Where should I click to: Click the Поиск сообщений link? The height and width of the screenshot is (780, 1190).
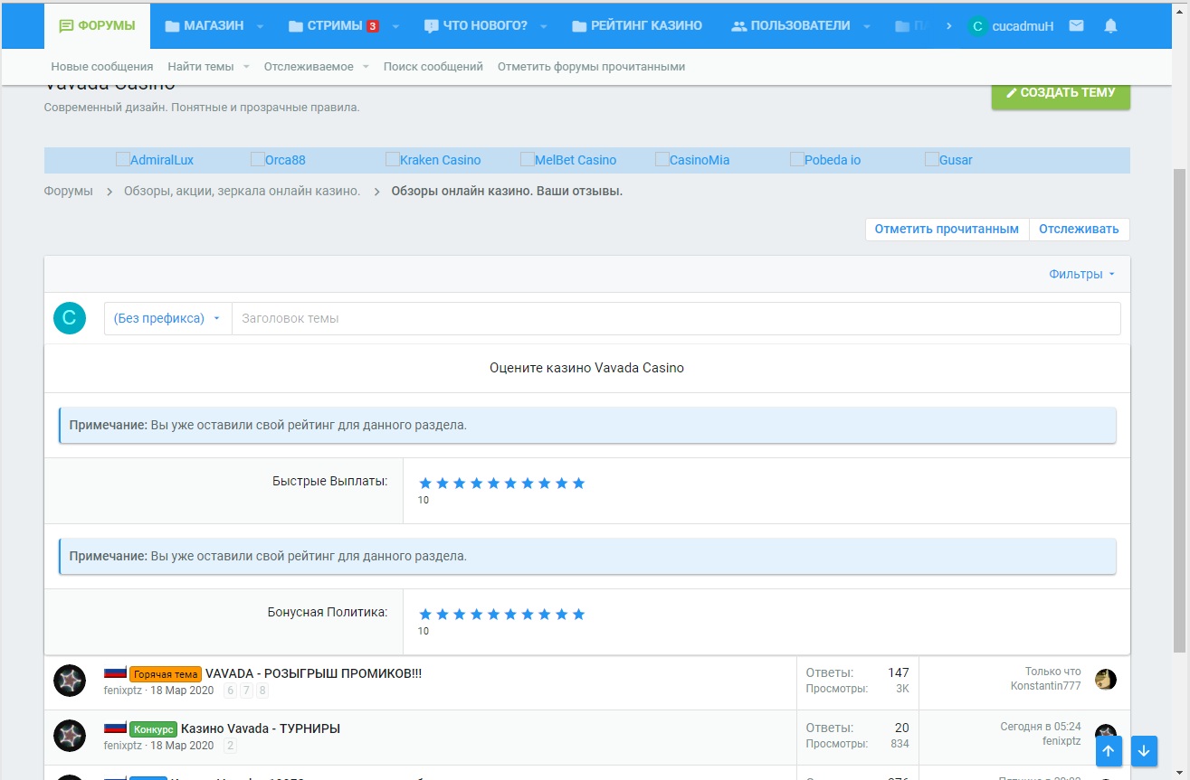[433, 66]
